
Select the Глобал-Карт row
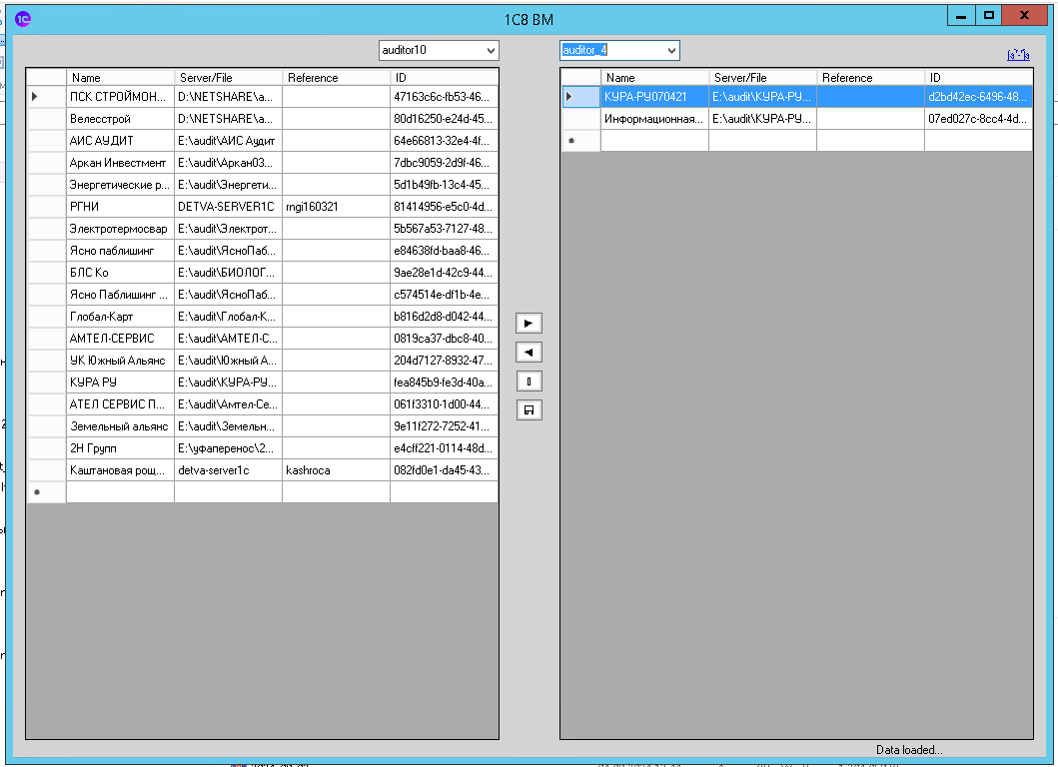click(120, 317)
